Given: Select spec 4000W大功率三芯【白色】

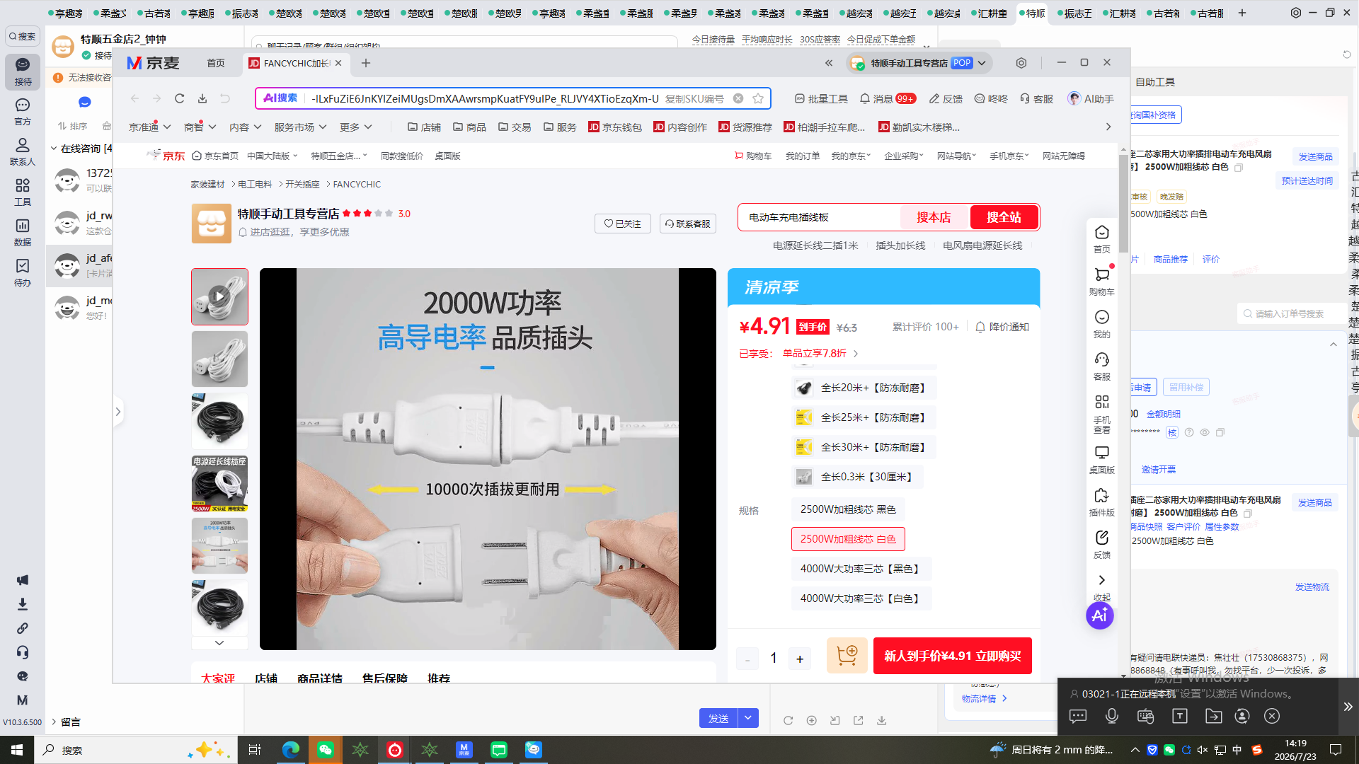Looking at the screenshot, I should [861, 598].
